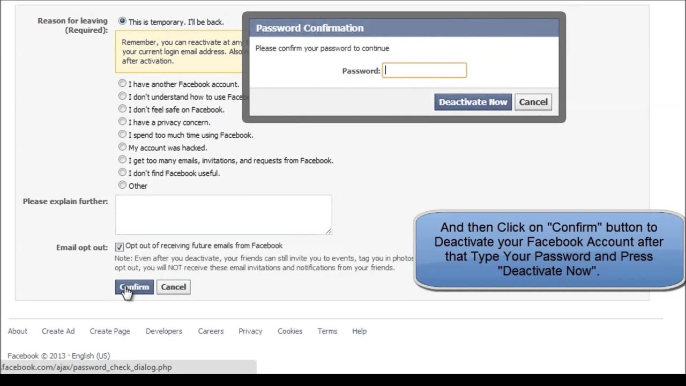Screen dimensions: 686x386
Task: Click the 'Reason for leaving (Required):' label
Action: 72,25
